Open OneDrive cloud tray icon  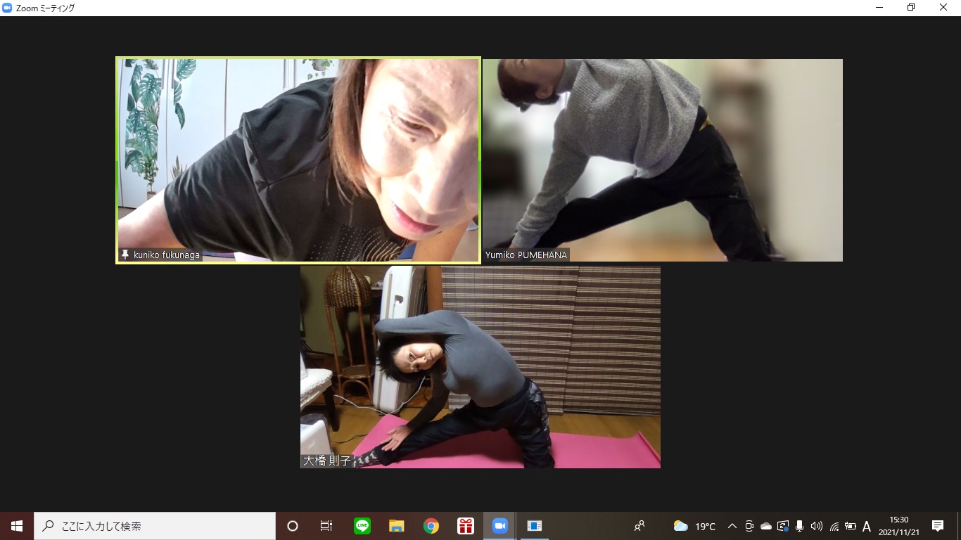click(766, 526)
